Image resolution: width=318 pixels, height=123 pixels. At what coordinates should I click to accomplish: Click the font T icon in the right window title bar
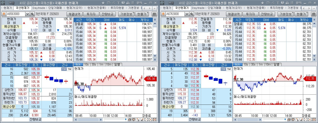[x=278, y=3]
